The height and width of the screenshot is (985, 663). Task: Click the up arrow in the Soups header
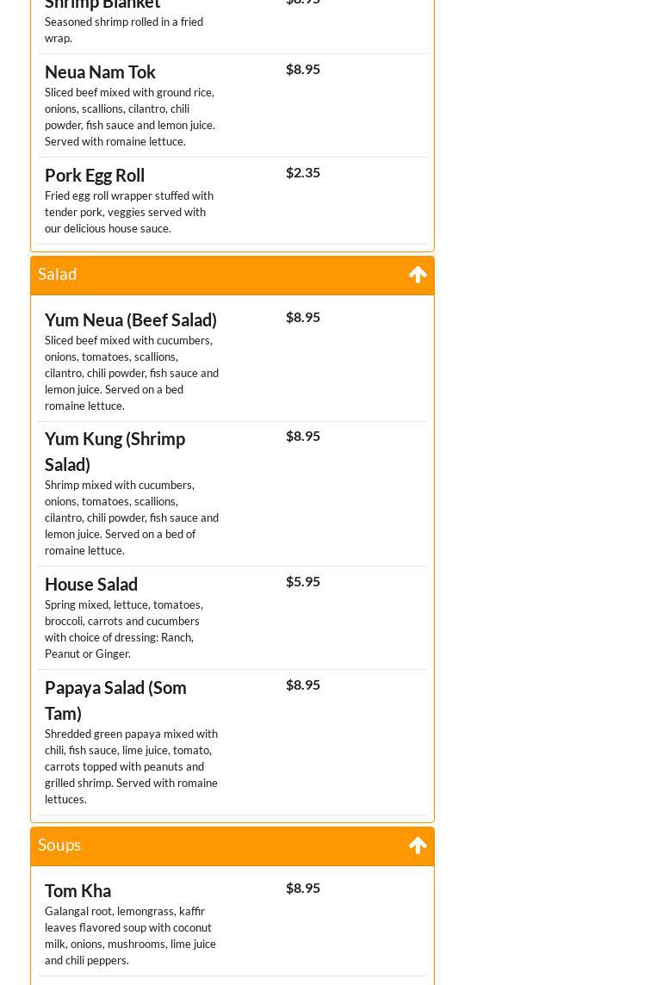[418, 846]
